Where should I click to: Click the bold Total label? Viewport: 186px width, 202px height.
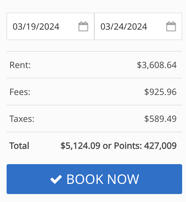coord(19,146)
